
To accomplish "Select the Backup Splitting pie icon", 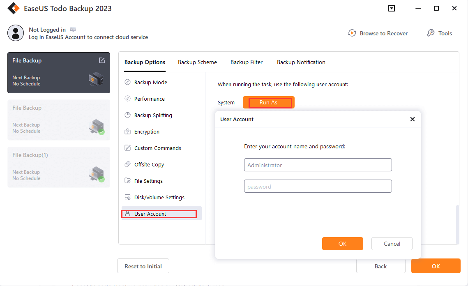I will pos(127,115).
